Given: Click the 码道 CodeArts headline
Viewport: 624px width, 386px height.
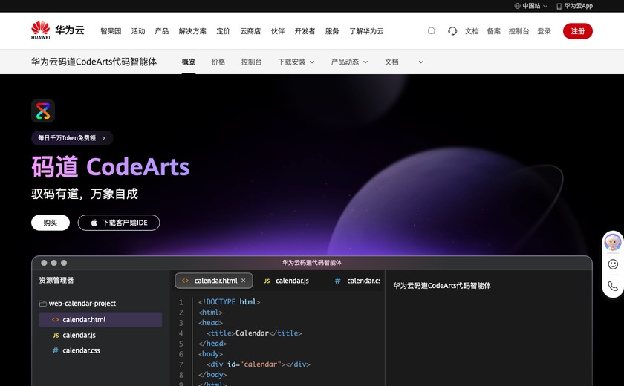Looking at the screenshot, I should coord(110,166).
